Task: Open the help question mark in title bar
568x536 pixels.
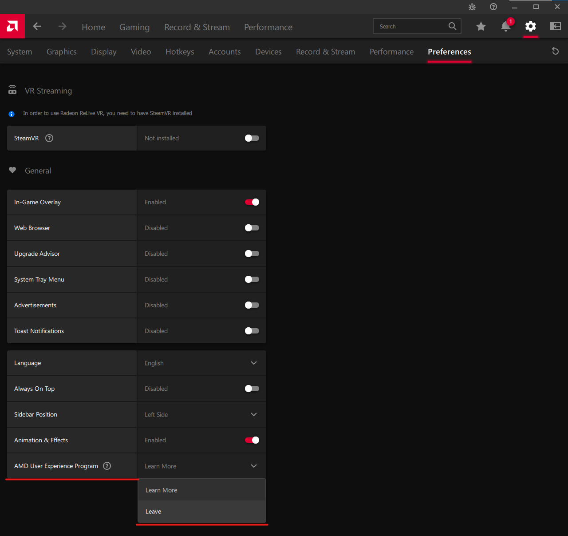Action: click(x=493, y=7)
